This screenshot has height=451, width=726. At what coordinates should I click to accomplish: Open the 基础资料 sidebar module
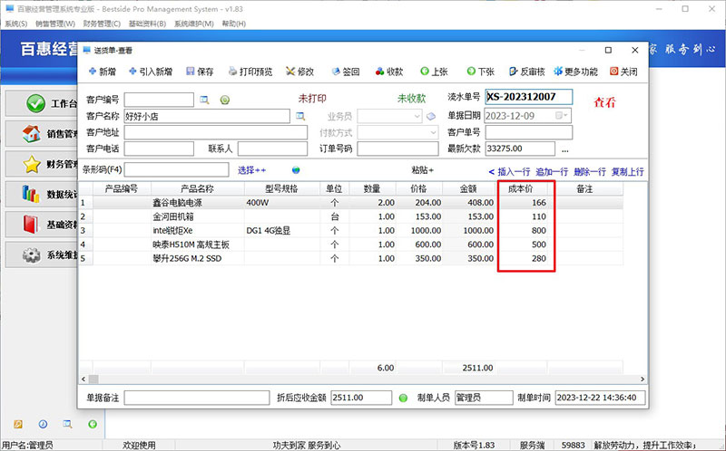tap(42, 225)
